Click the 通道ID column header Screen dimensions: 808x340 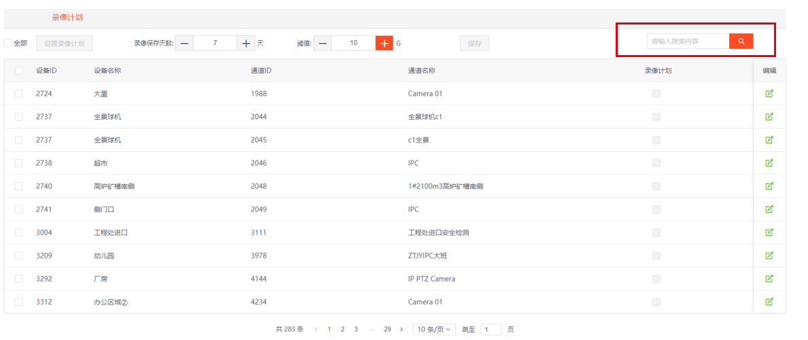pos(261,71)
